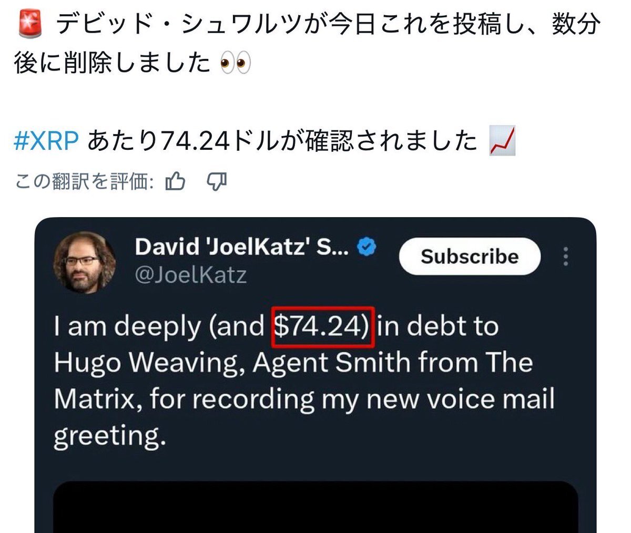Screen dimensions: 631x533
Task: Open the black embedded media preview
Action: [315, 507]
